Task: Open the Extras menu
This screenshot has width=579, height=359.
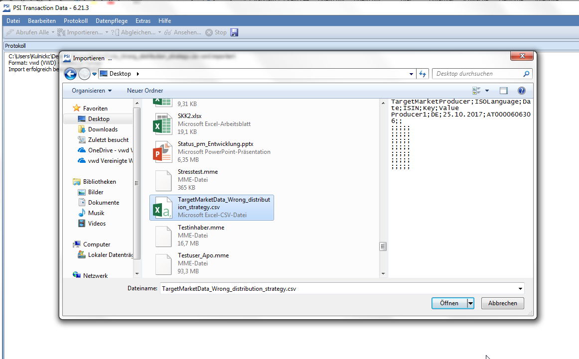Action: 143,21
